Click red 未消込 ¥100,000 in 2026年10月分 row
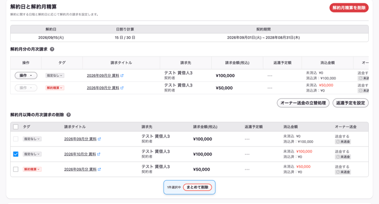 tap(304, 151)
